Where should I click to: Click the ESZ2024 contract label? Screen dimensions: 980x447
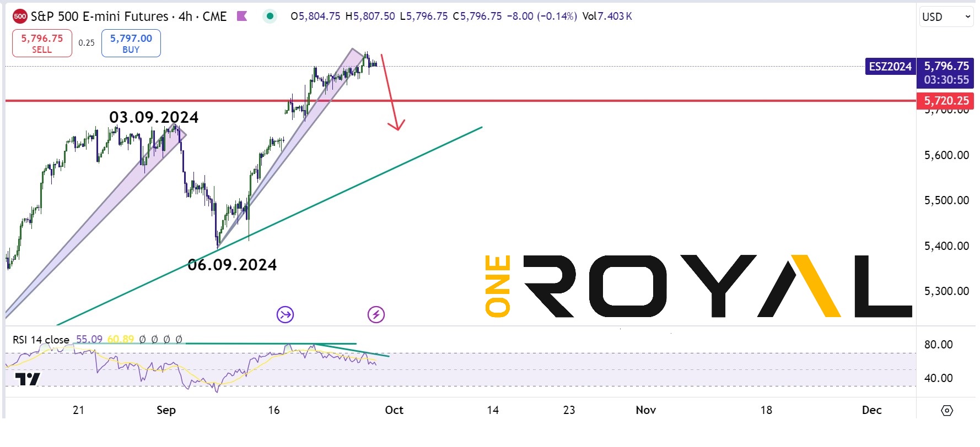pyautogui.click(x=890, y=67)
